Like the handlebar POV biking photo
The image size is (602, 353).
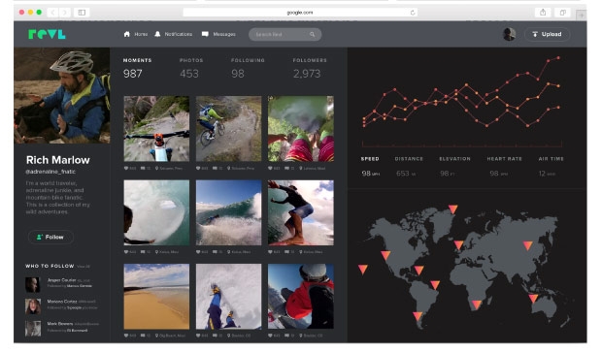coord(126,169)
